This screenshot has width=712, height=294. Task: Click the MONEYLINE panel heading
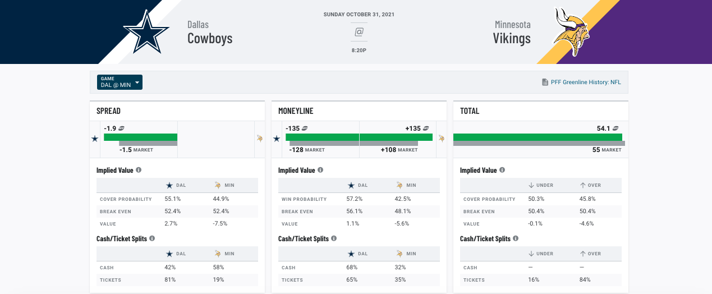(297, 111)
